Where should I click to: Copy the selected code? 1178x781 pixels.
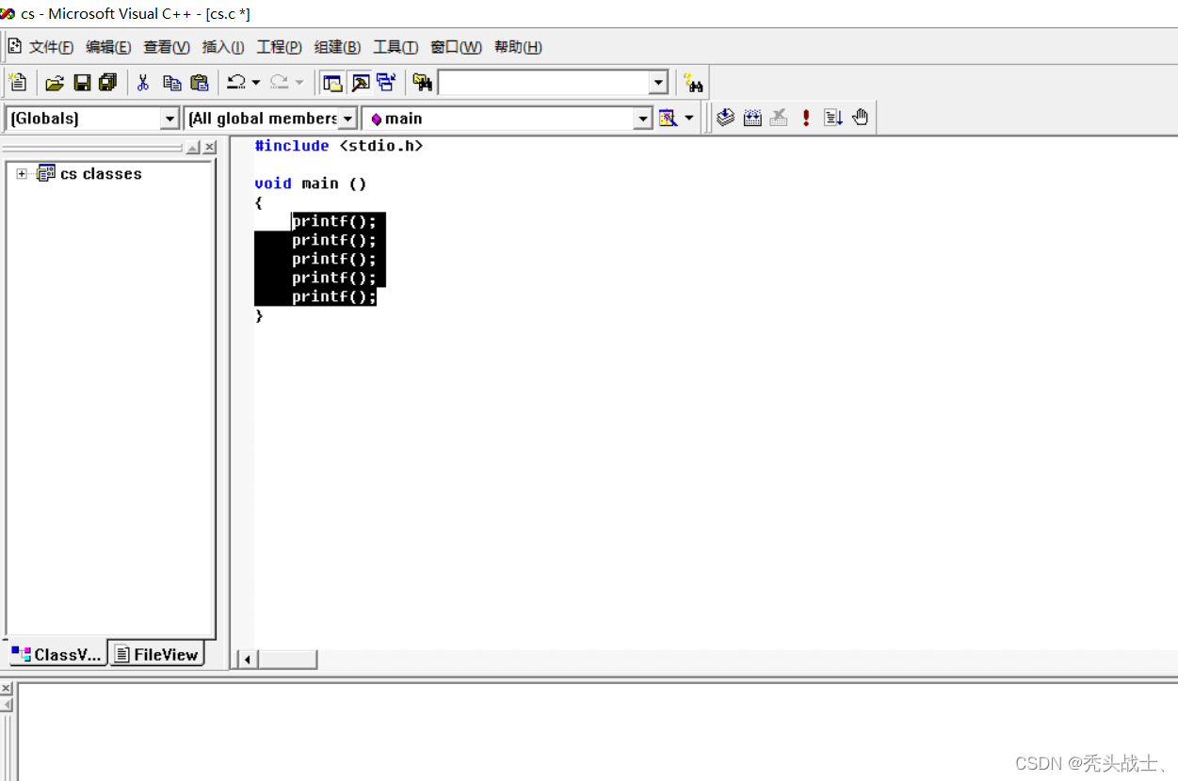point(172,82)
